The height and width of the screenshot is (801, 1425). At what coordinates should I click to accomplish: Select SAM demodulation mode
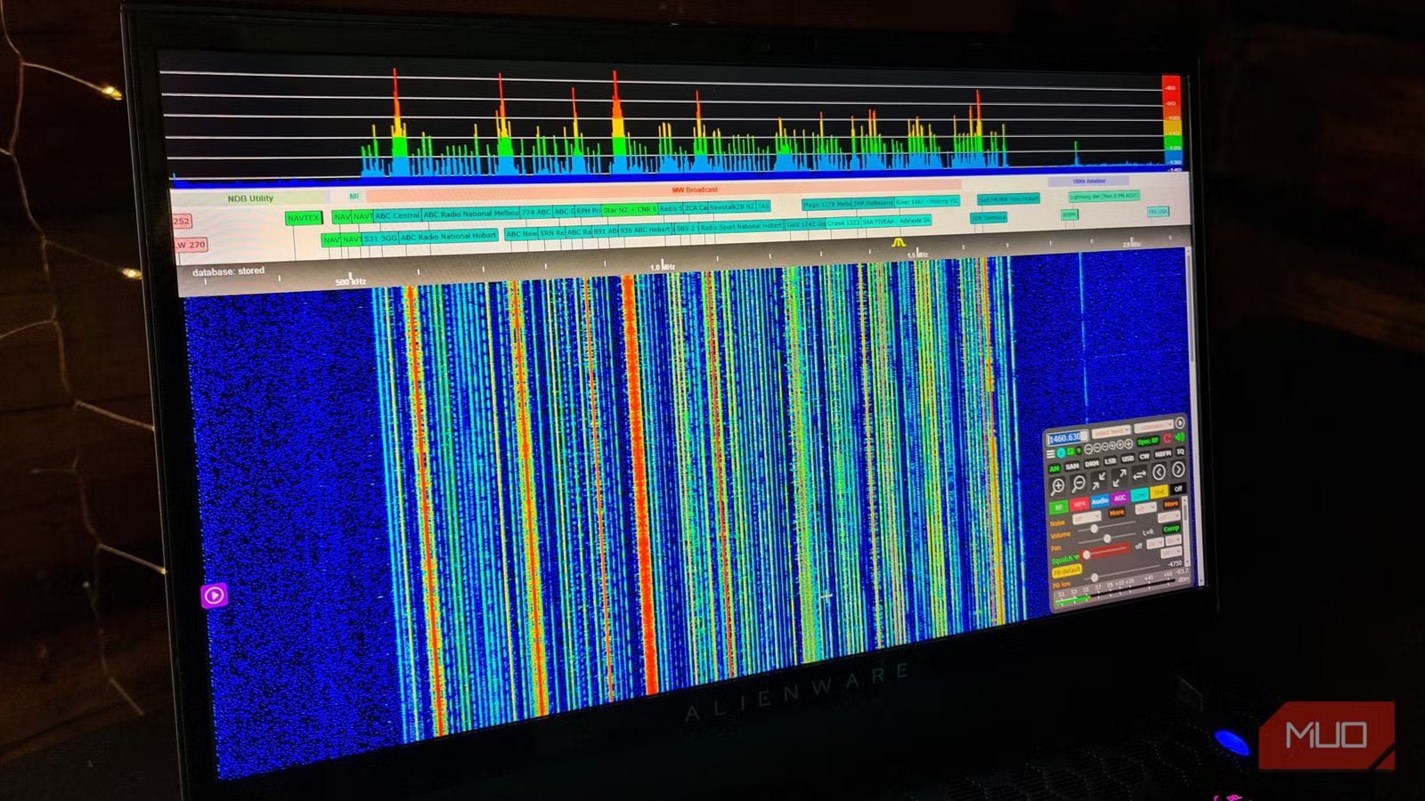click(x=1071, y=466)
